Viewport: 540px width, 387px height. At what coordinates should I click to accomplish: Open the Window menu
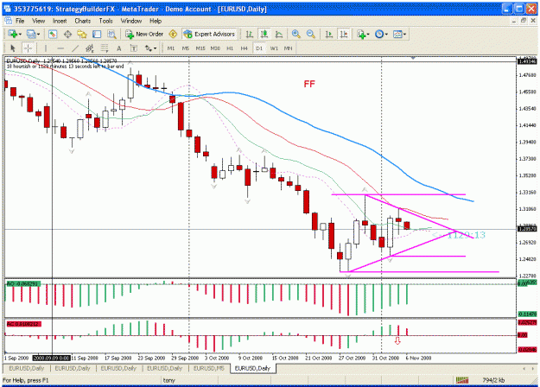[x=131, y=21]
